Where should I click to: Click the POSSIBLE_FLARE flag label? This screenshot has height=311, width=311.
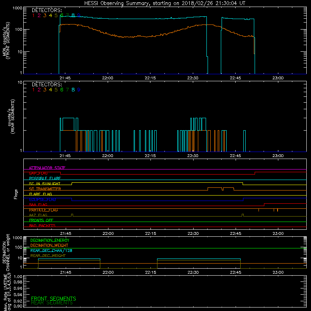[x=45, y=178]
